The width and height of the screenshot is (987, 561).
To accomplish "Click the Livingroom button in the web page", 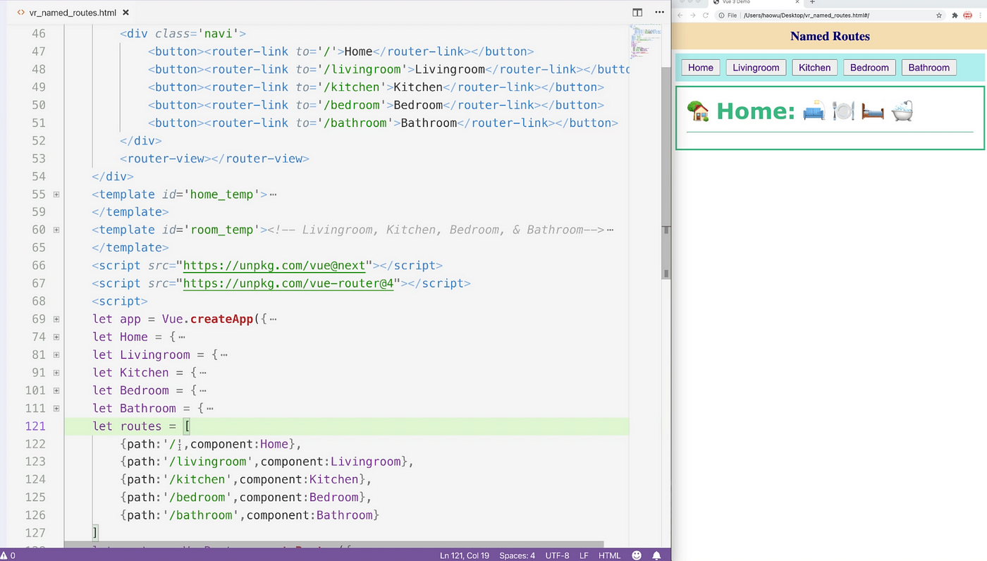I will [x=756, y=68].
